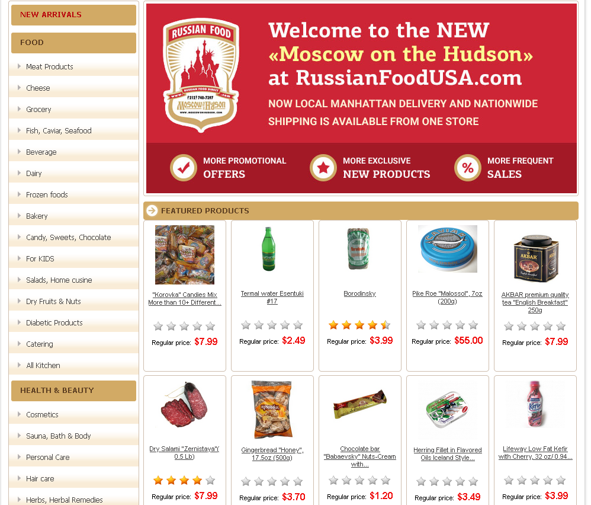Open the Pike Roe caviar tin image
The height and width of the screenshot is (505, 591).
pos(448,249)
